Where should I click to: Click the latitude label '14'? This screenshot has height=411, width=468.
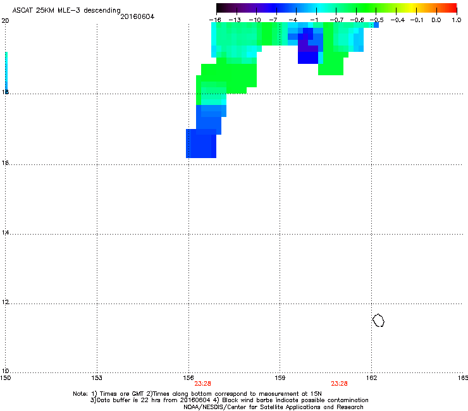tap(5, 232)
